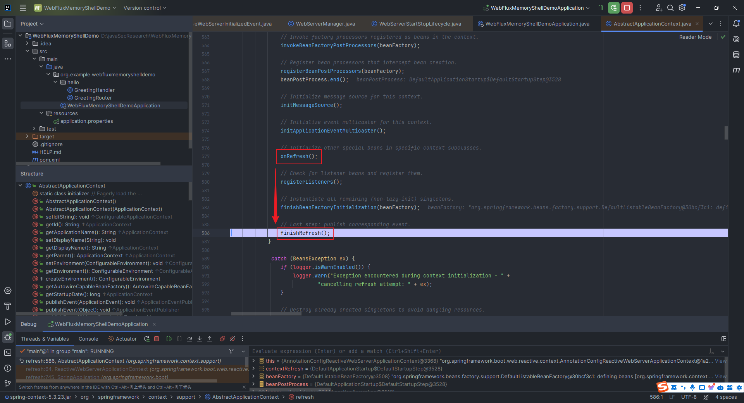The width and height of the screenshot is (744, 403).
Task: Toggle debug layout settings icon
Action: (x=724, y=339)
